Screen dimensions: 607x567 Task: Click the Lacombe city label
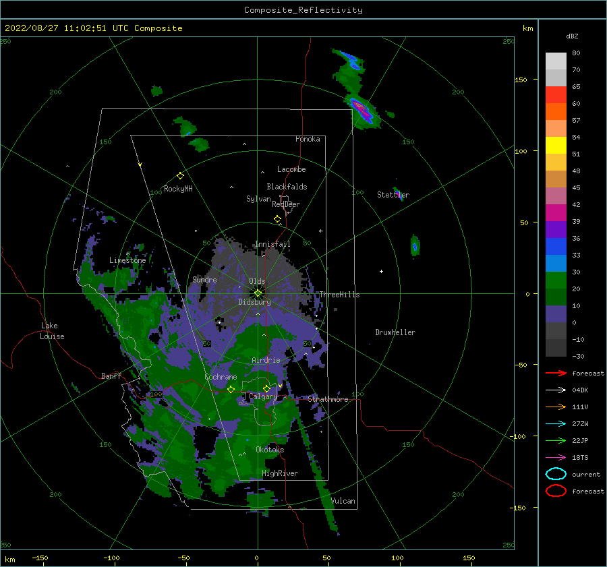point(291,169)
